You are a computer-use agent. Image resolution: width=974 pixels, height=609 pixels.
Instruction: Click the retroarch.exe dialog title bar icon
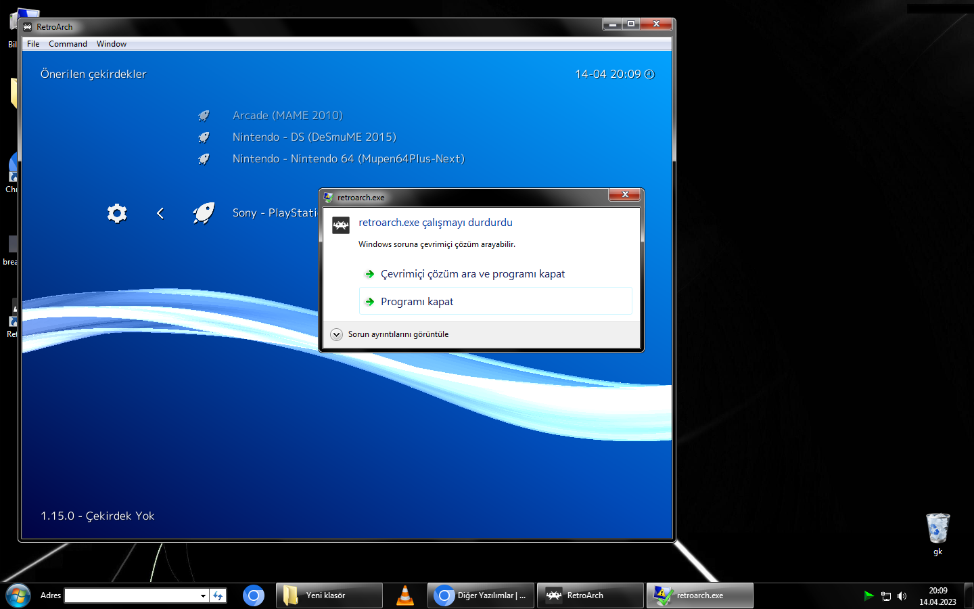[x=329, y=198]
